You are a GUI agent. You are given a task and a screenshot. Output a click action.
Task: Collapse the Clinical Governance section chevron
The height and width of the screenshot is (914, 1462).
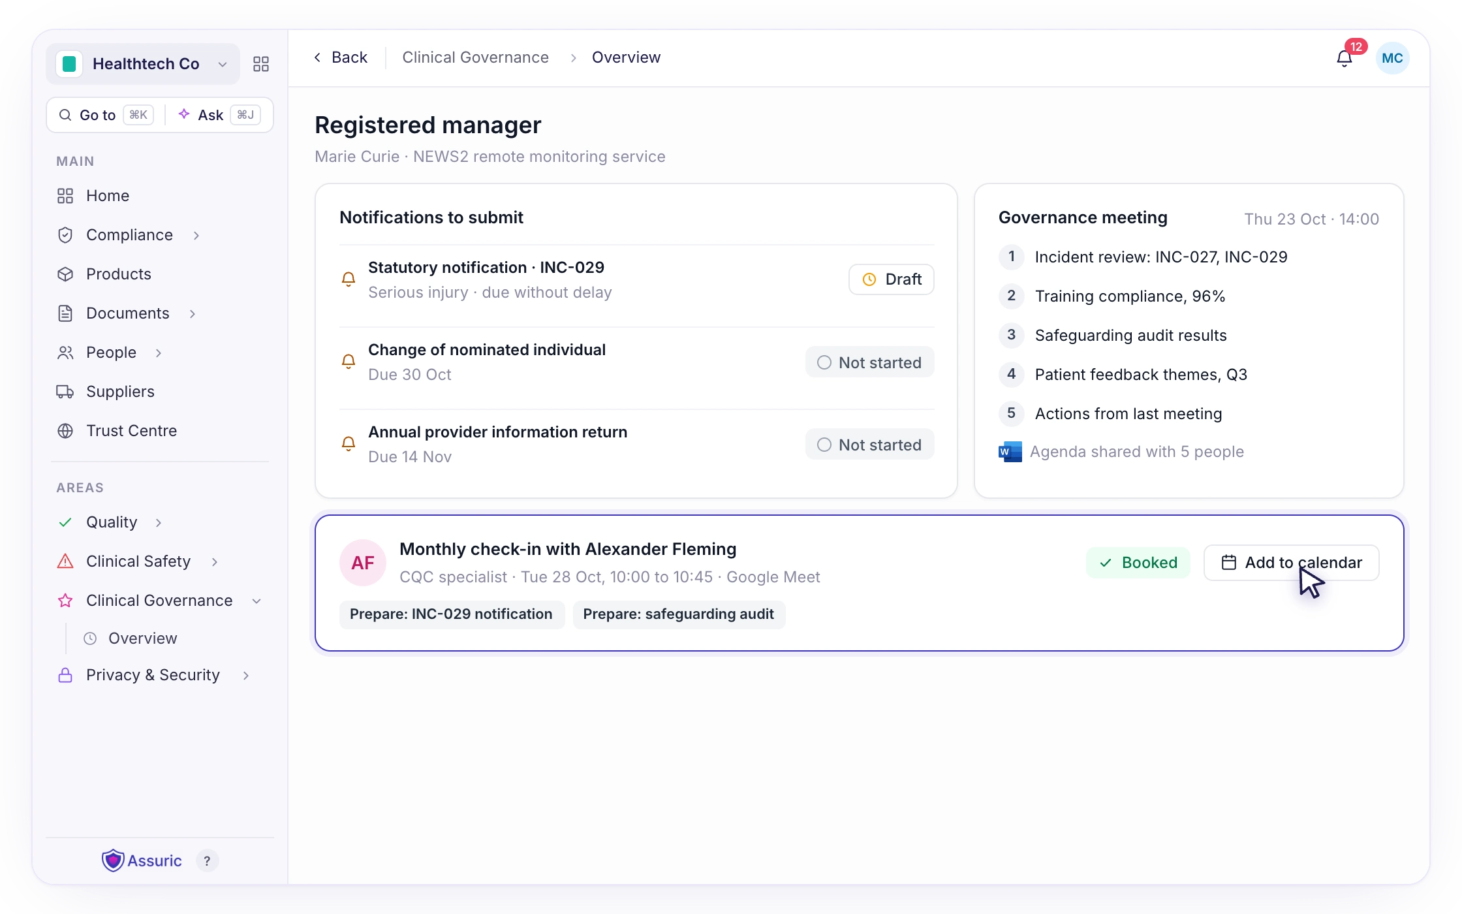pyautogui.click(x=257, y=601)
